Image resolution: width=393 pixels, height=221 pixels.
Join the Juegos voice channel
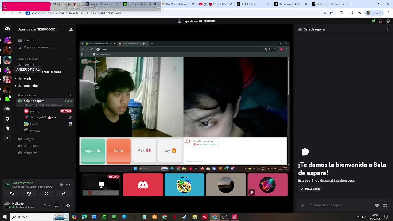point(45,139)
